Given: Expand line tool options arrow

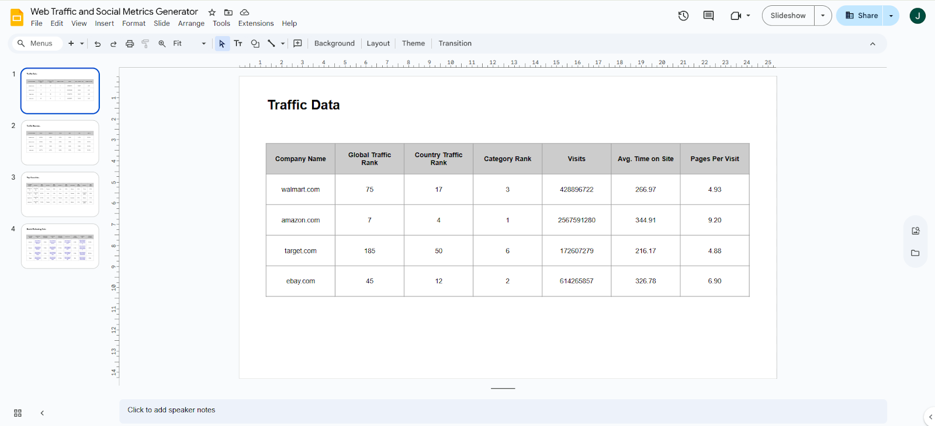Looking at the screenshot, I should pyautogui.click(x=283, y=44).
